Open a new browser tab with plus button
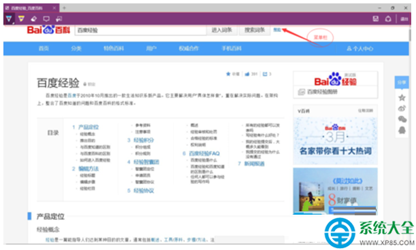Screen dimensions: 416x250 coord(64,8)
